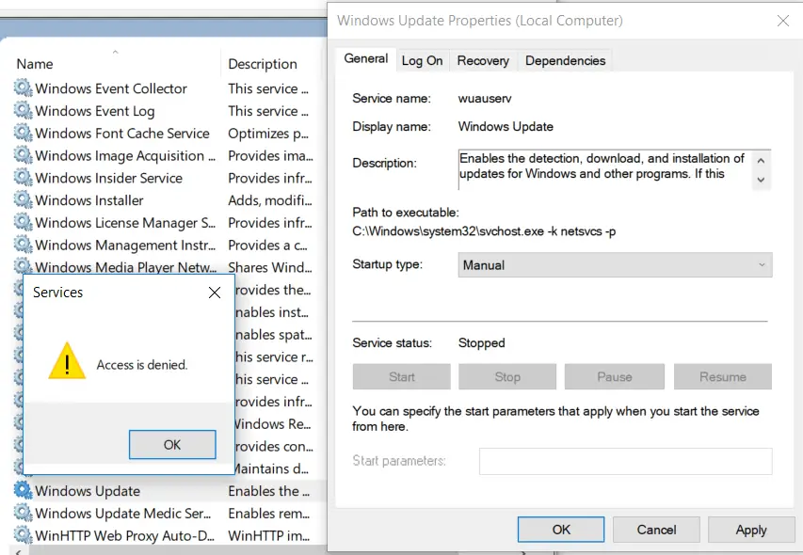Click the Stopped service status value
The image size is (803, 555).
coord(481,342)
